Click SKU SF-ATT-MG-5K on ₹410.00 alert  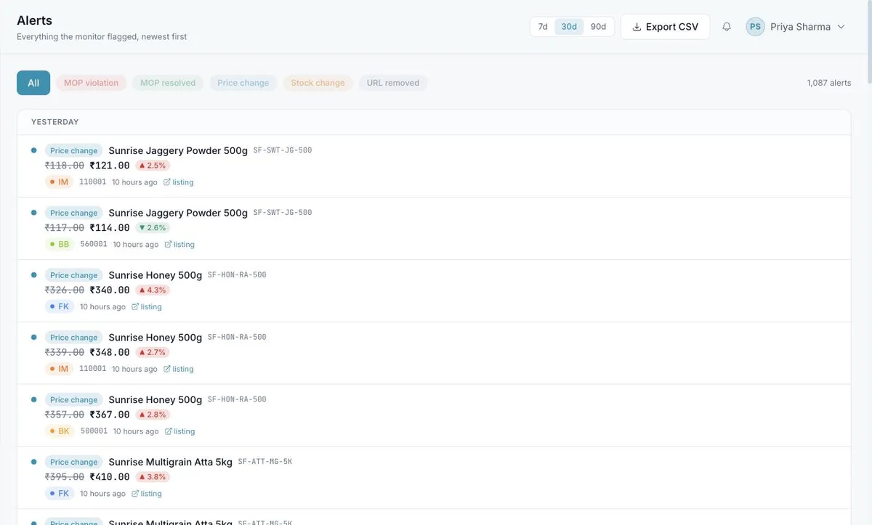click(x=265, y=462)
